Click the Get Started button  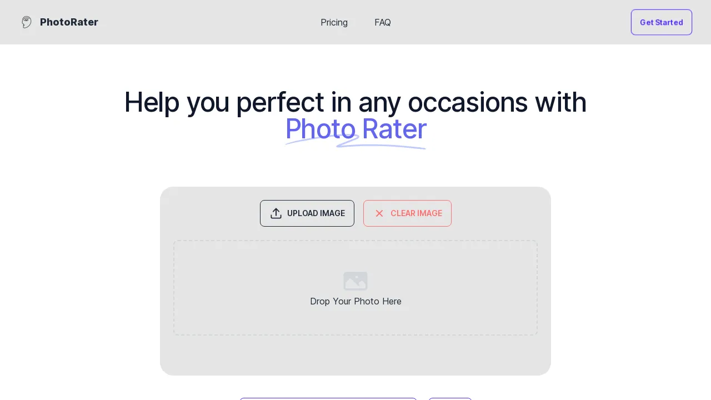coord(662,22)
